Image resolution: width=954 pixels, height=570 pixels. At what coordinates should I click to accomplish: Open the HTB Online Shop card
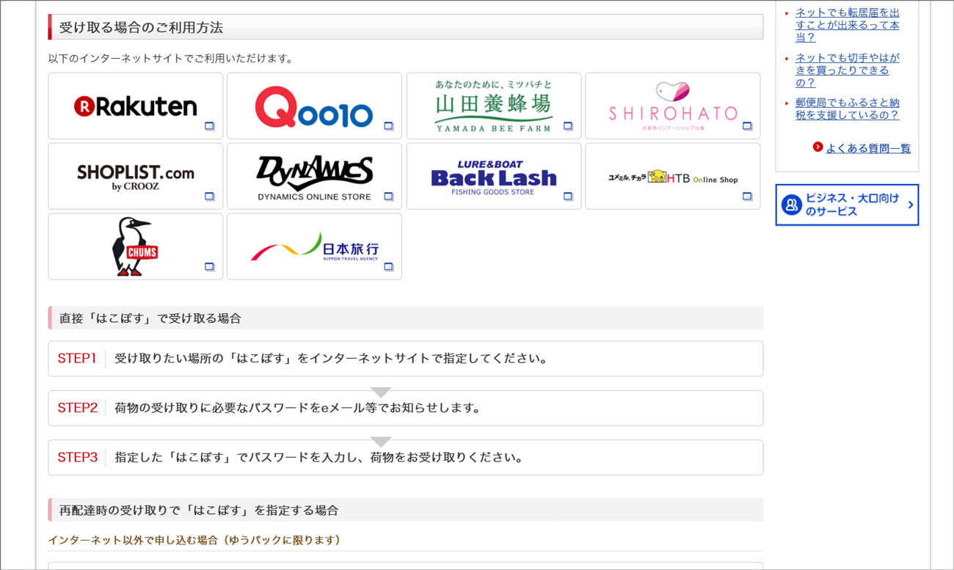pyautogui.click(x=673, y=176)
